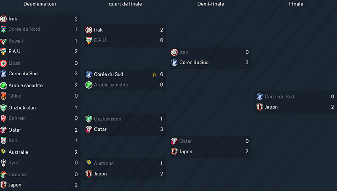The height and width of the screenshot is (191, 337).
Task: Click the Bahreïn team crest
Action: click(3, 118)
